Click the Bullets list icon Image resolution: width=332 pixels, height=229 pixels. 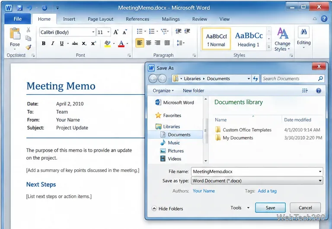[x=140, y=31]
